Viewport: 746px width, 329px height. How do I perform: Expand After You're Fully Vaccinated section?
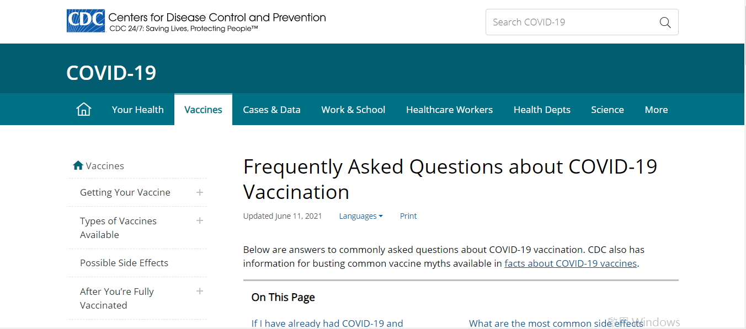click(200, 291)
